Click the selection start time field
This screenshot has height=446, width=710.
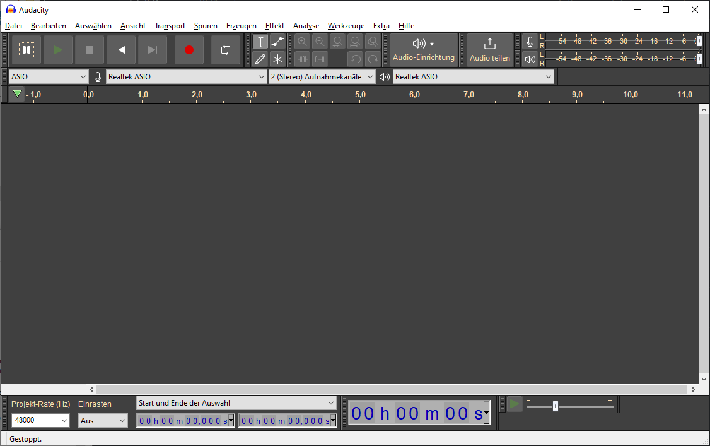click(183, 421)
